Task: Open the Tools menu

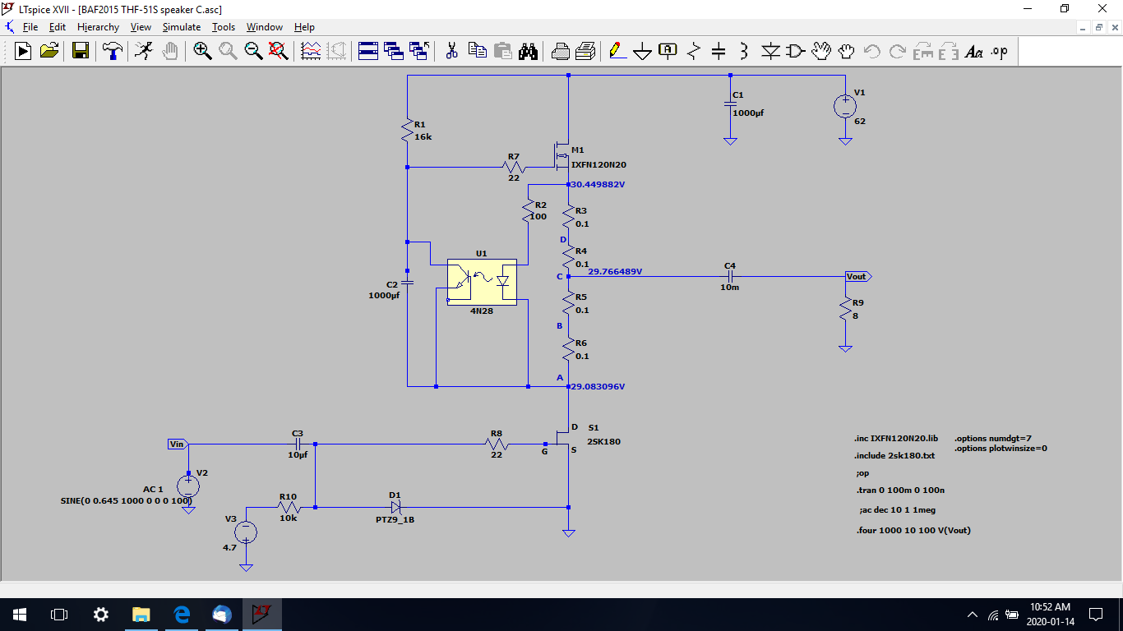Action: (224, 27)
